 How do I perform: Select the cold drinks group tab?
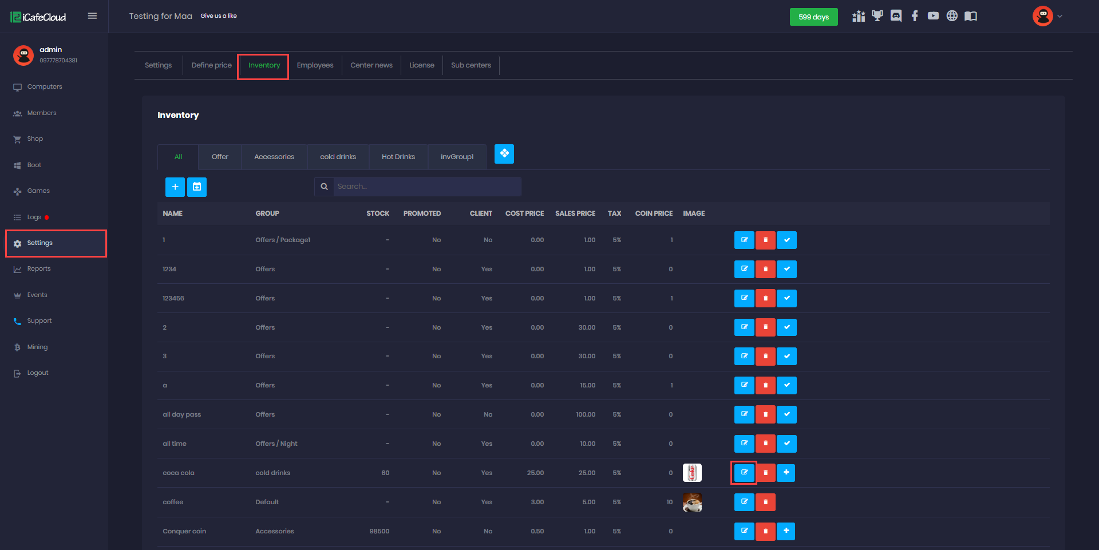[x=338, y=157]
